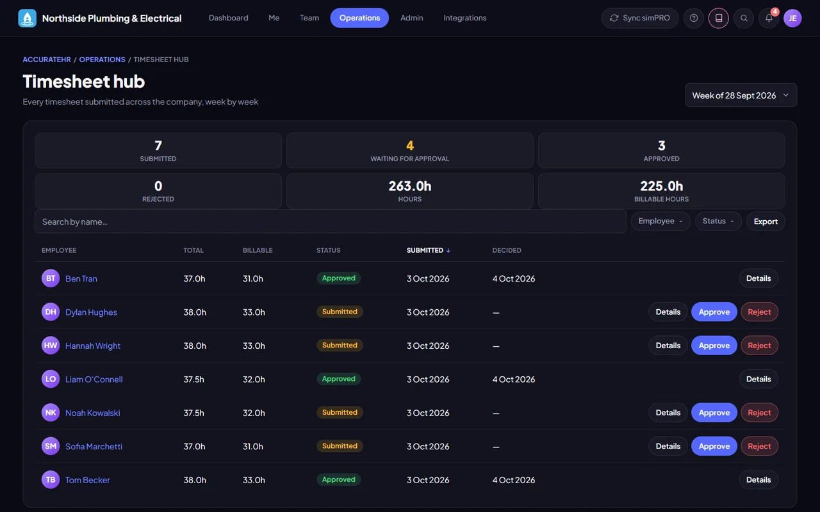Screen dimensions: 820x512
Task: Open the Admin nav item
Action: pos(412,18)
